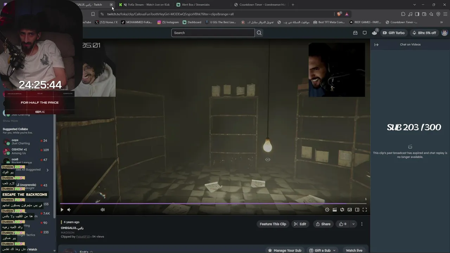Show hidden bookmarks with the double chevron
The image size is (450, 253).
click(442, 22)
